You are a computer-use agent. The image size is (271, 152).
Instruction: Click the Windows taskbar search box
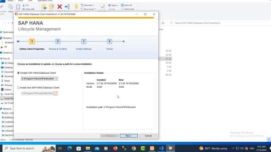pyautogui.click(x=29, y=148)
